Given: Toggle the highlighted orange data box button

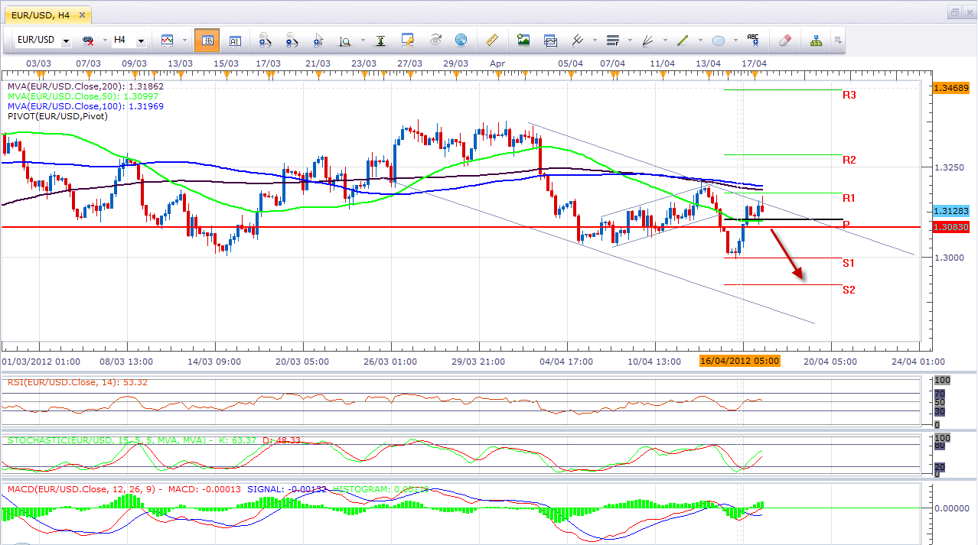Looking at the screenshot, I should 207,40.
